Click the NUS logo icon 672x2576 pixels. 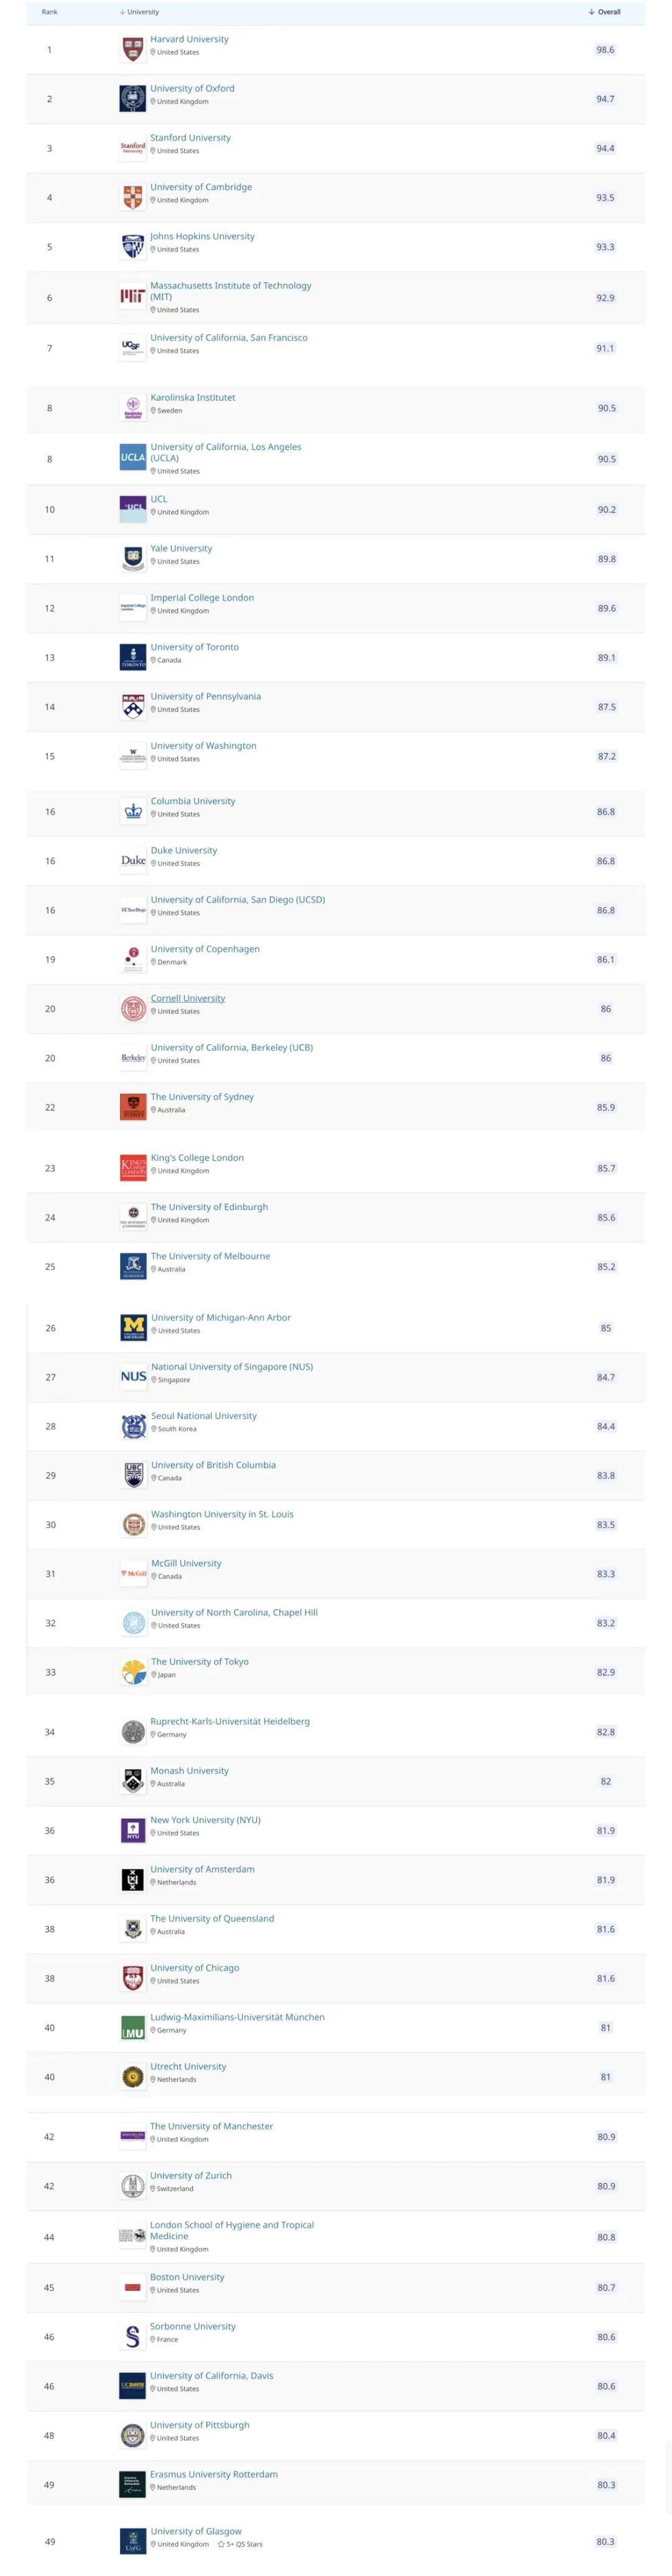click(133, 1376)
